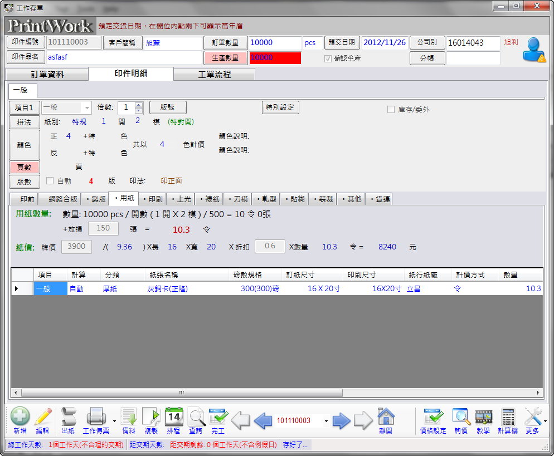Switch to the 訂單資料 tab

click(47, 75)
